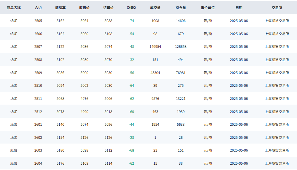Select the 前结算 column header
The image size is (297, 170).
click(x=60, y=8)
